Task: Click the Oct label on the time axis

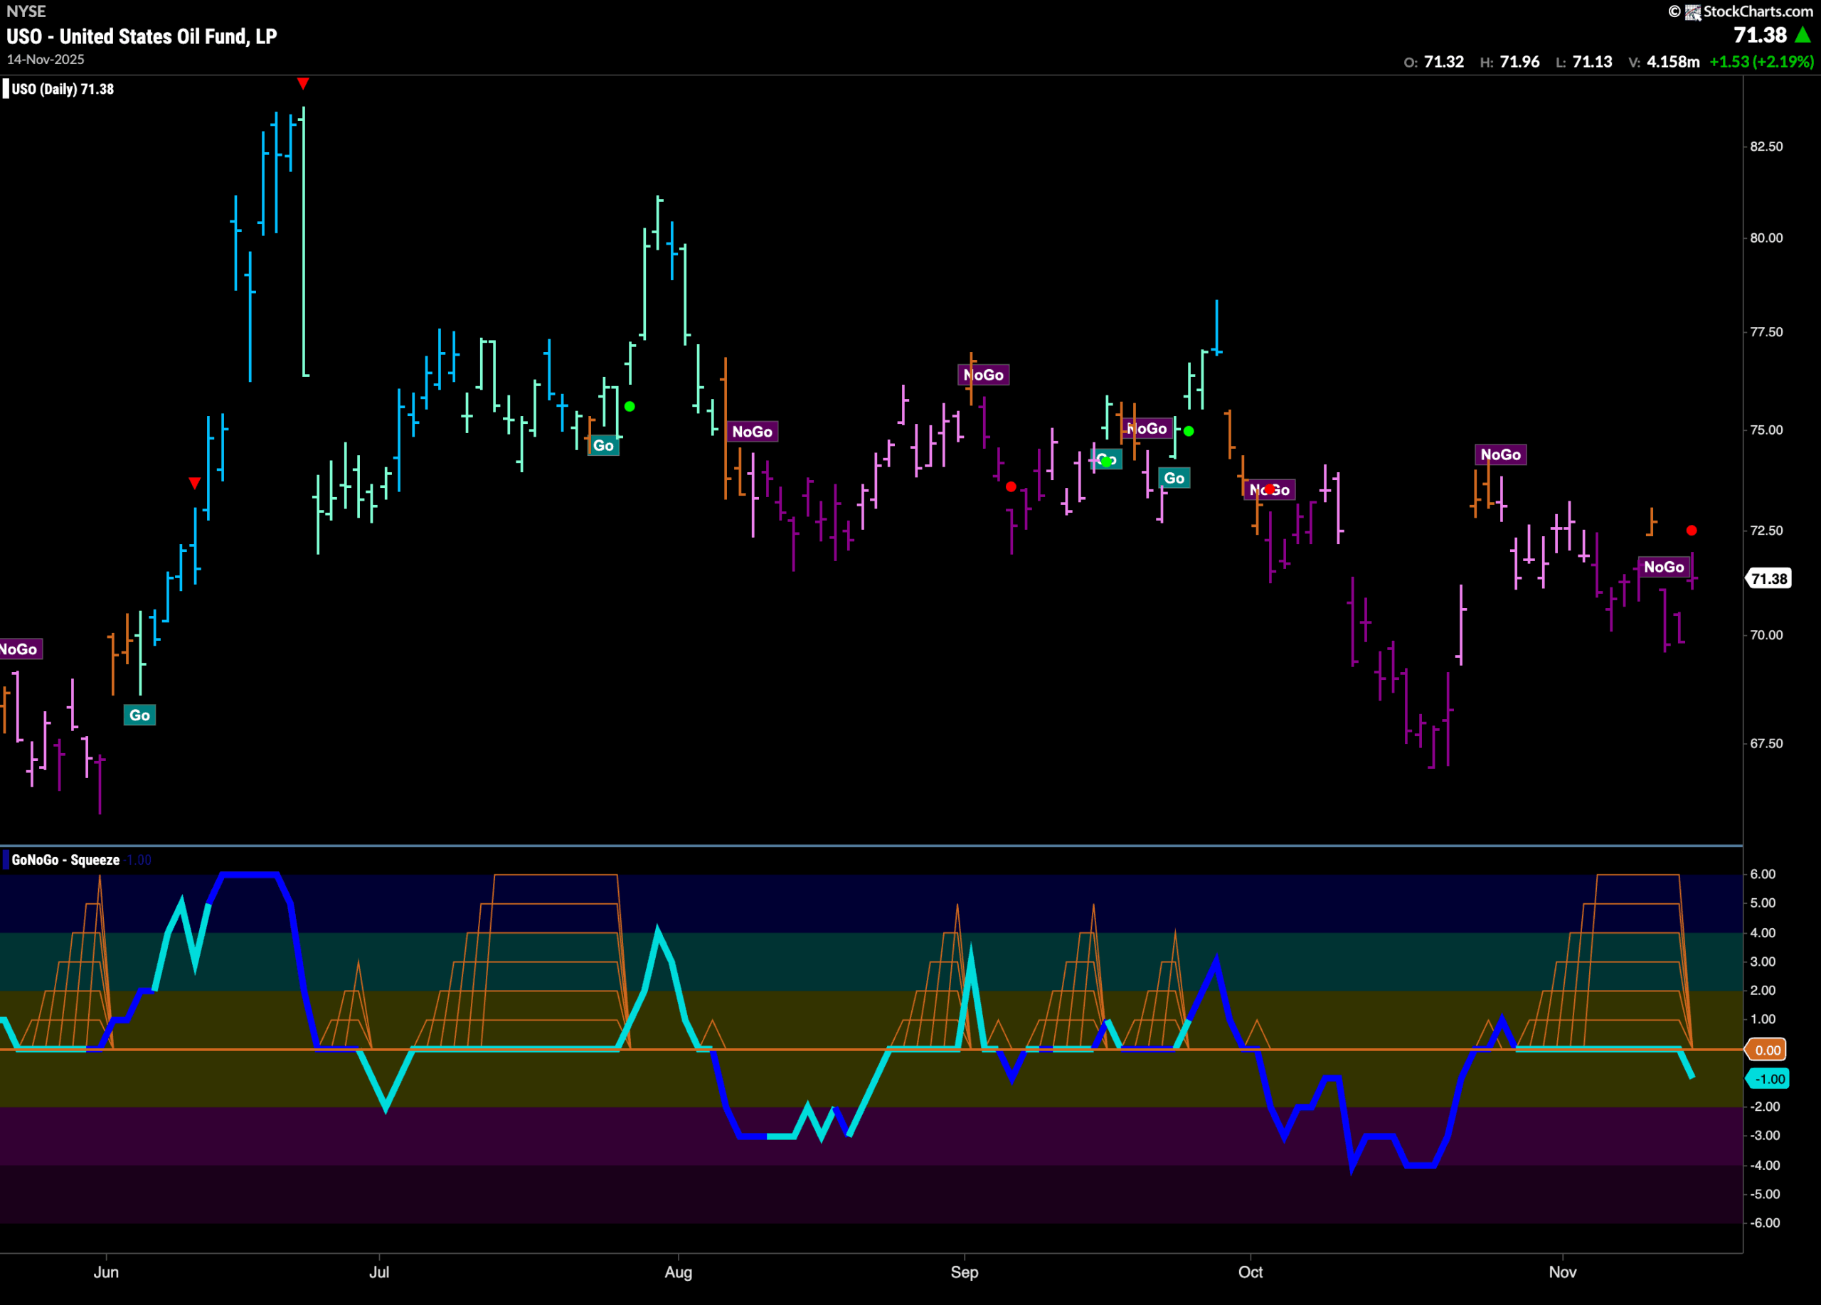Action: pyautogui.click(x=1250, y=1272)
